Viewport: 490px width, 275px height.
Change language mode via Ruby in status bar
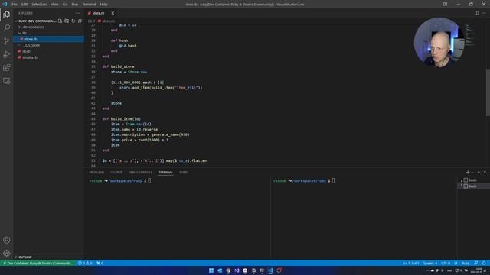(x=465, y=263)
